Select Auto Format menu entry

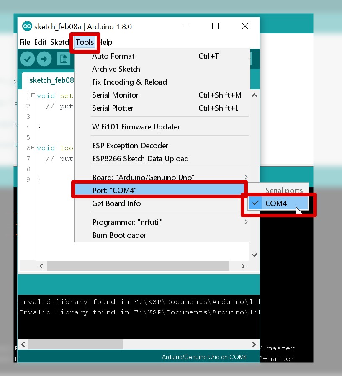(x=113, y=56)
